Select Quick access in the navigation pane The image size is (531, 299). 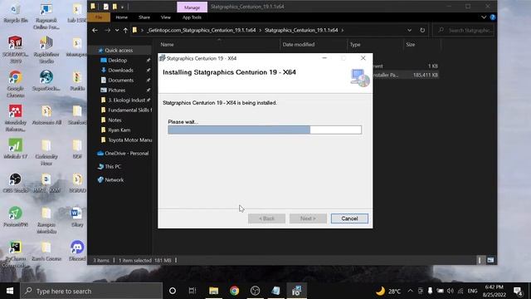point(119,50)
